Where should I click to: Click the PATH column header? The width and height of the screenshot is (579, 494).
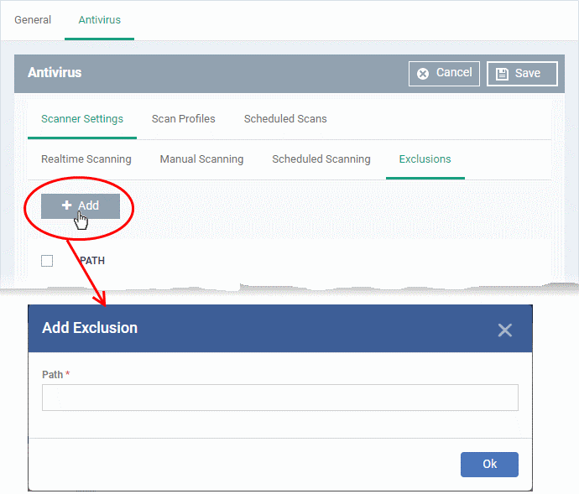[x=92, y=261]
